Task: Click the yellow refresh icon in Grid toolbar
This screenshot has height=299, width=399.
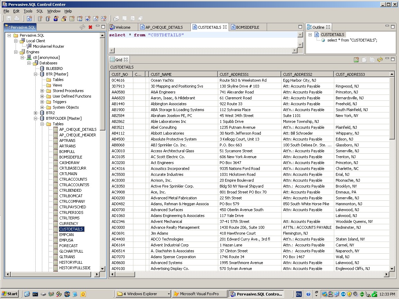Action: point(380,60)
